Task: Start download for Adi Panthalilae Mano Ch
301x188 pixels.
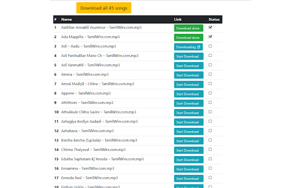Action: (189, 56)
